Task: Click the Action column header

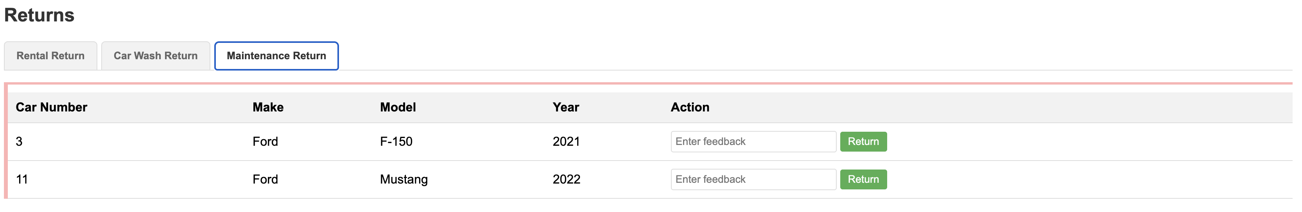Action: (690, 107)
